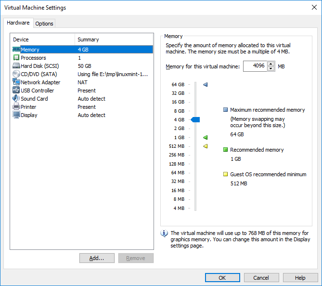
Task: Click the yellow guest OS minimum marker
Action: (206, 146)
